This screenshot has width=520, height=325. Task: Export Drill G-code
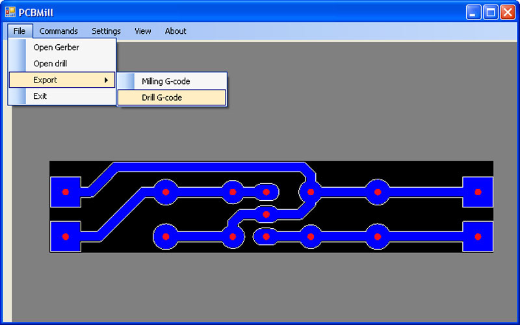(172, 97)
